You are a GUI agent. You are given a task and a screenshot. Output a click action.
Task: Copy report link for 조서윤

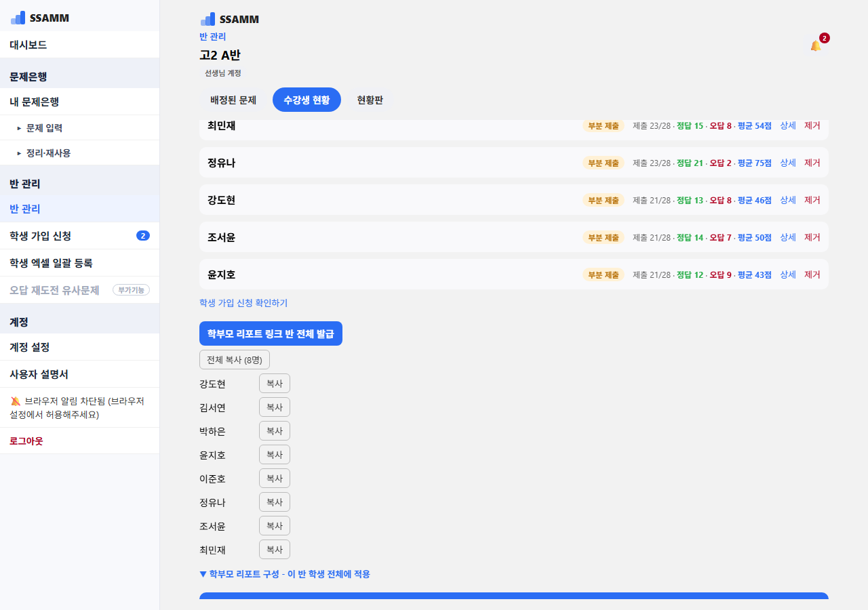pyautogui.click(x=275, y=526)
